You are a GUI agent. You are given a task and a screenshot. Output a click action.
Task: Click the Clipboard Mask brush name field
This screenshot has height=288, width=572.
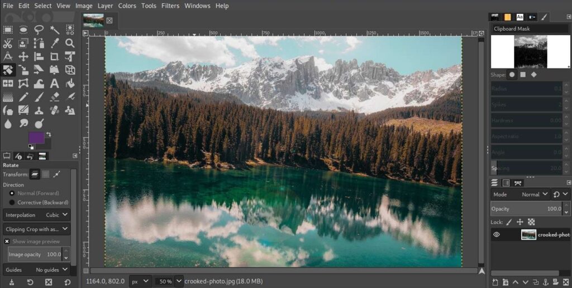coord(528,28)
